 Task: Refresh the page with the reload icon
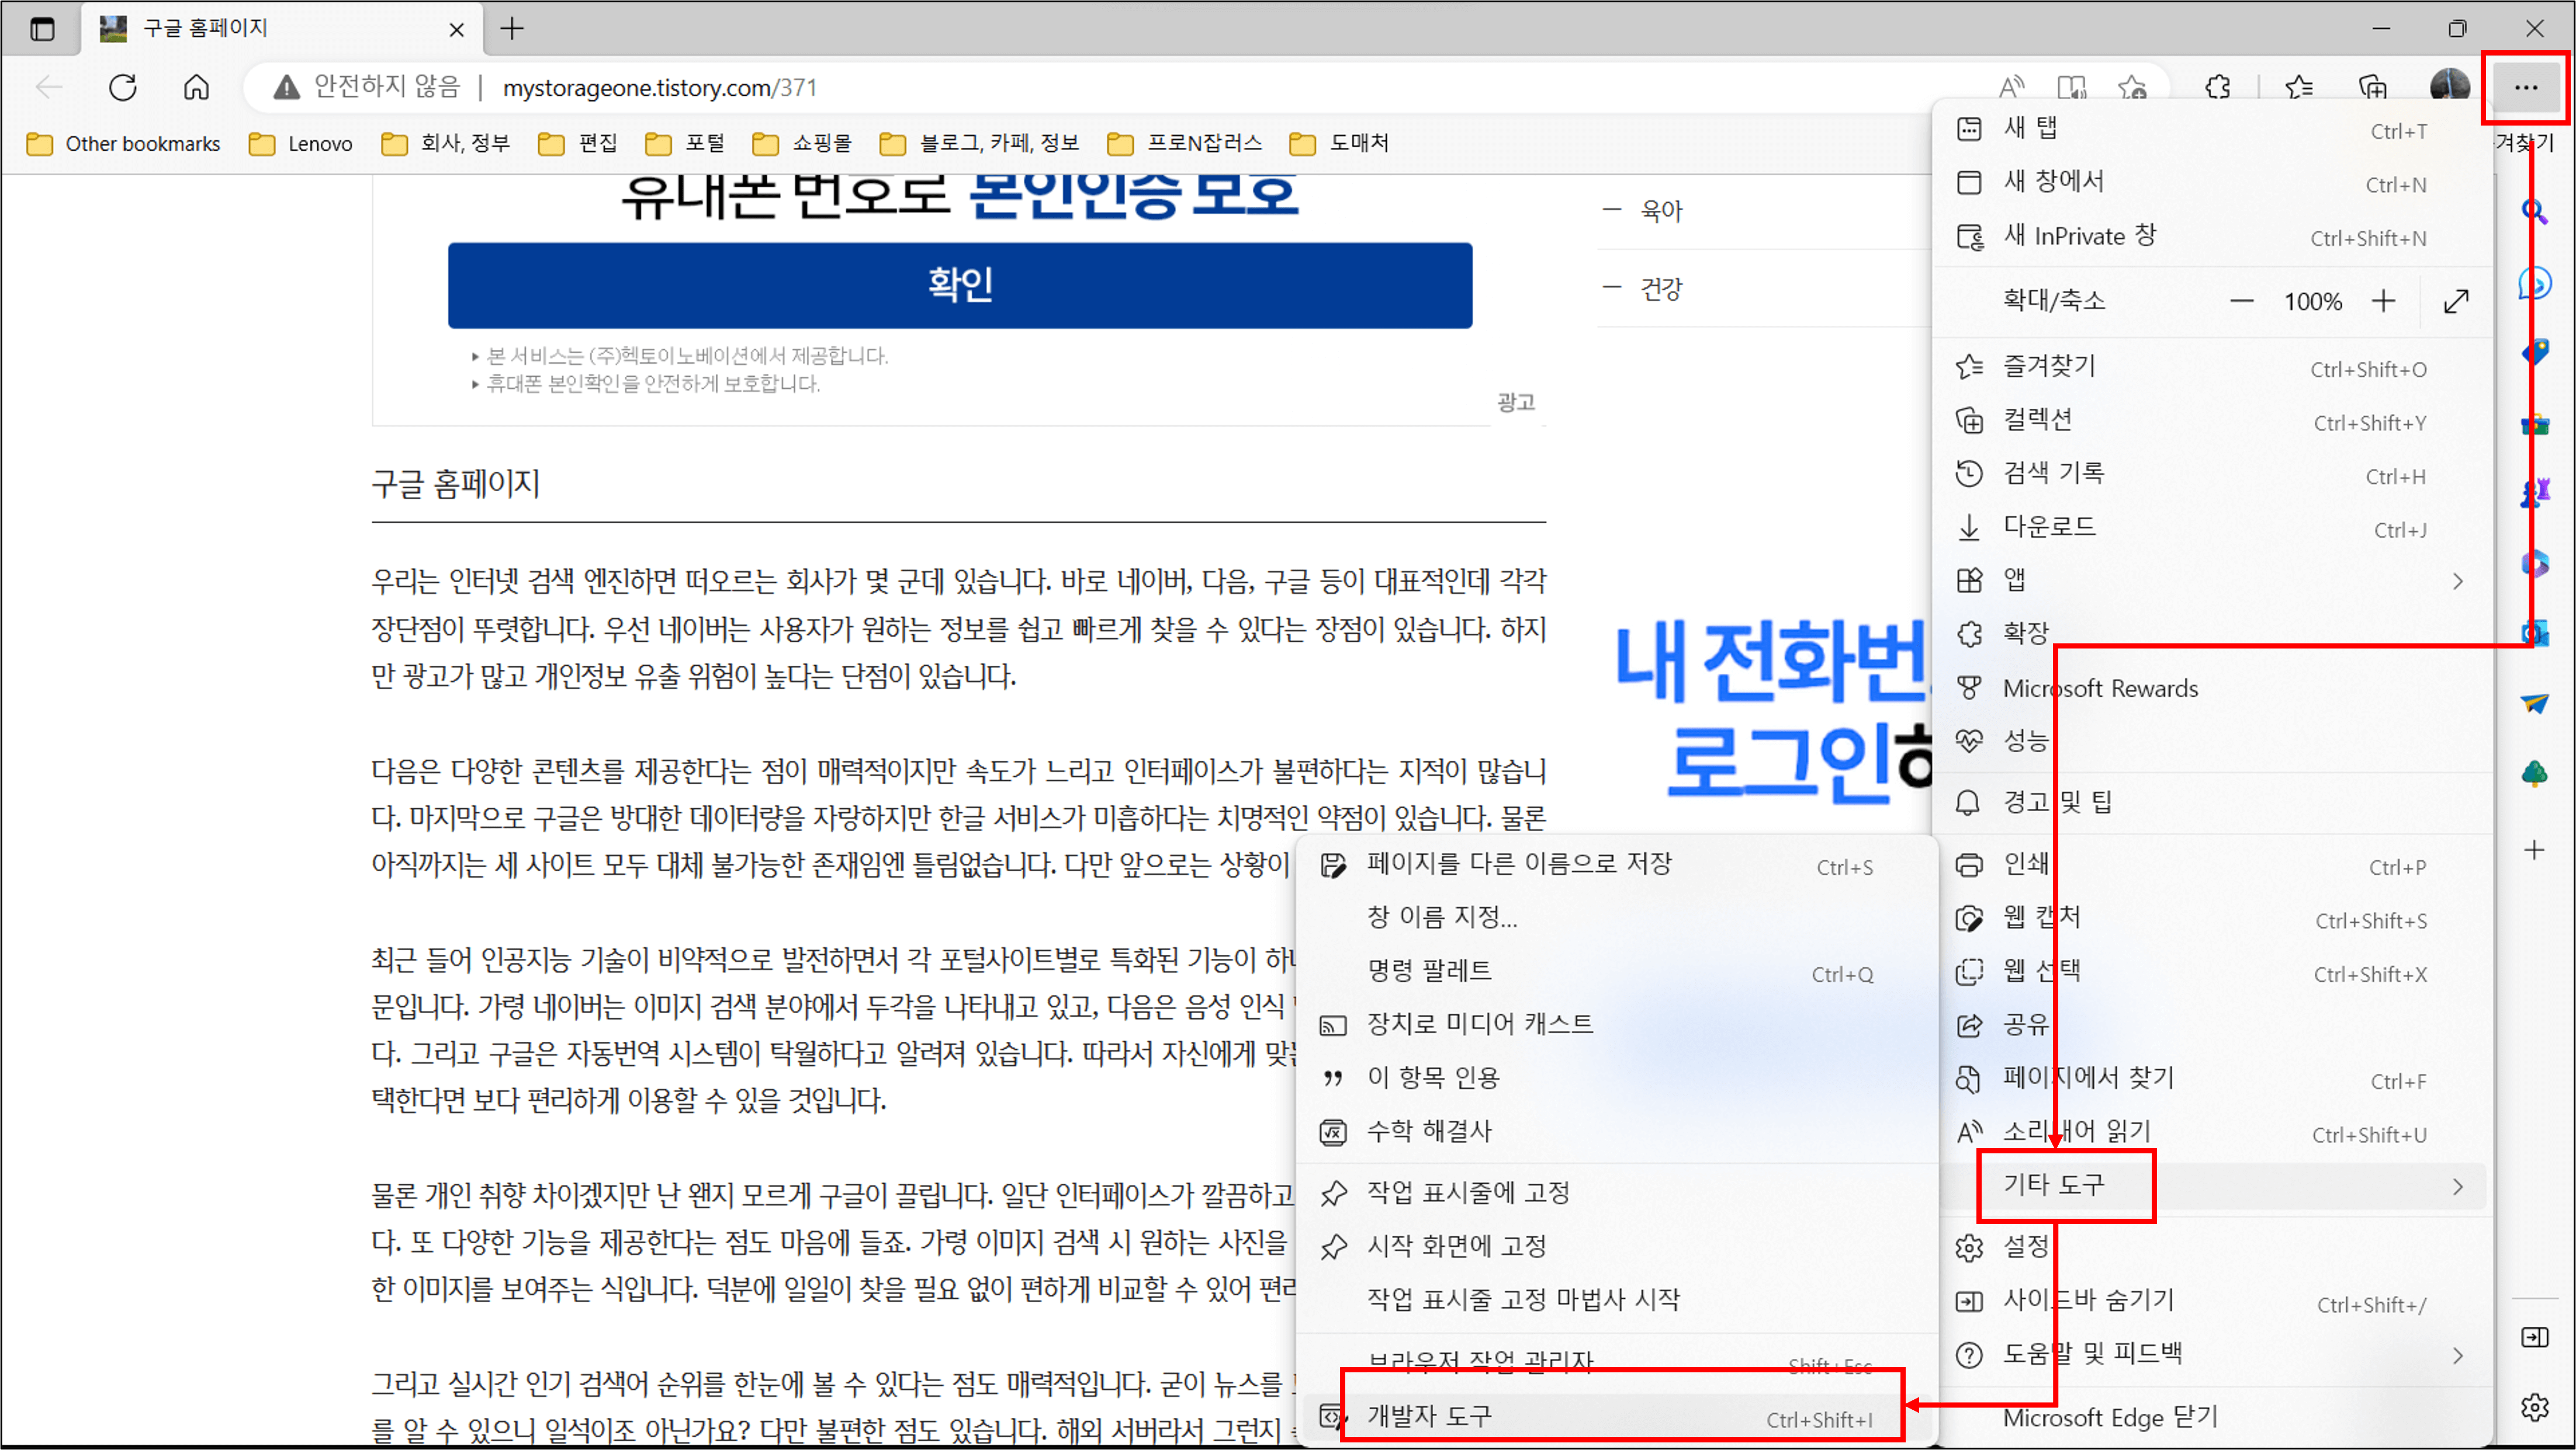[123, 88]
